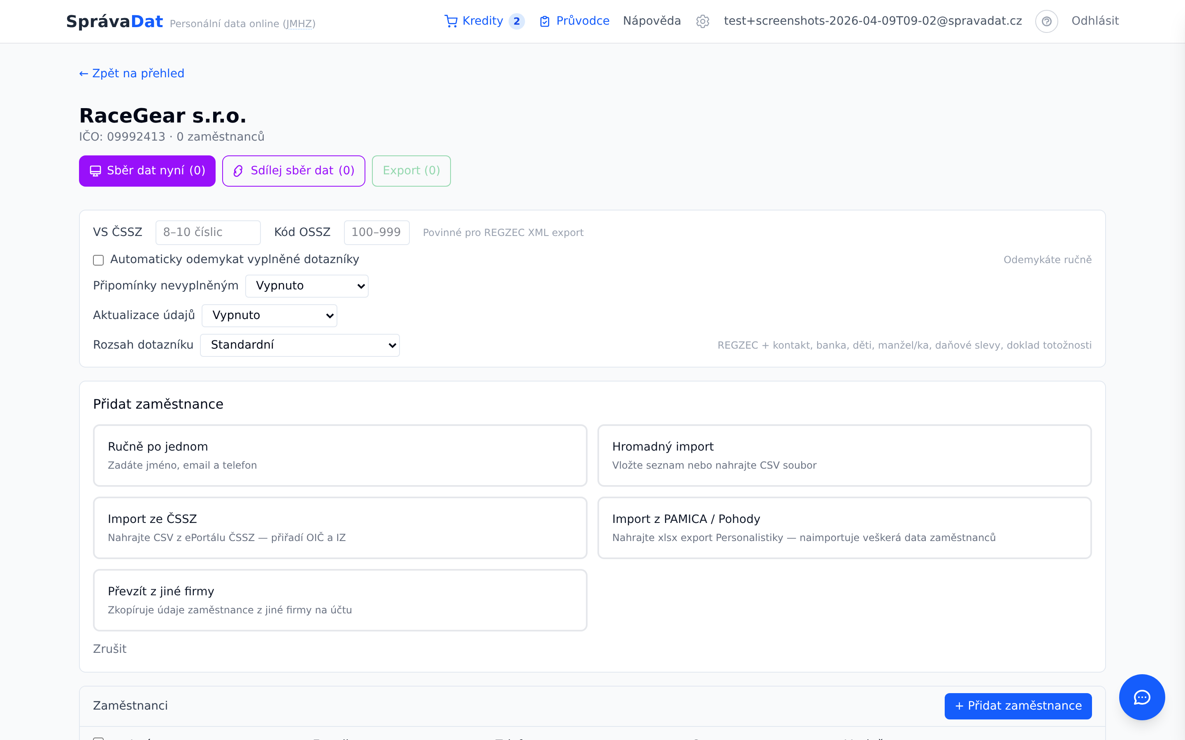Focus the VS ČSSZ input field
1185x740 pixels.
tap(208, 232)
